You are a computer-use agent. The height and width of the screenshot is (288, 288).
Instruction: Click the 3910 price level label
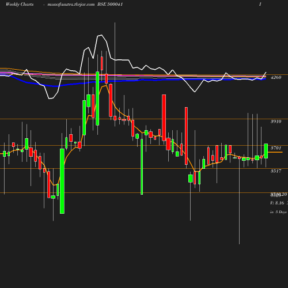pos(276,122)
